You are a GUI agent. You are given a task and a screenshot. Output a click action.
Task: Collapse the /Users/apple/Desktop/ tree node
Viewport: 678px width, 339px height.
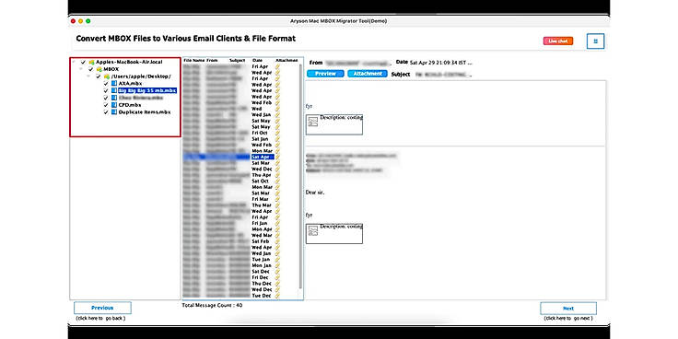(88, 76)
